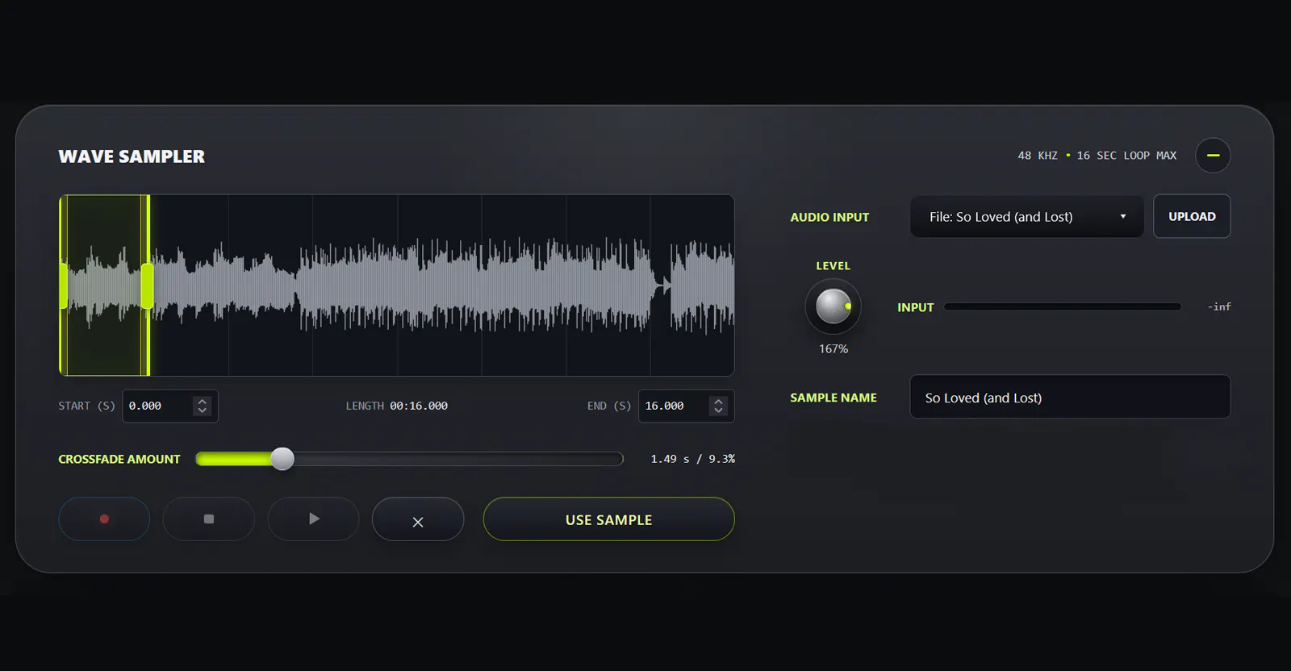Collapse the Wave Sampler panel with minus button

coord(1213,156)
